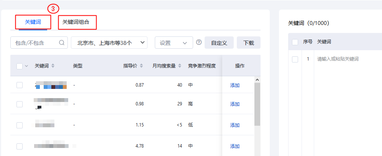Image resolution: width=382 pixels, height=156 pixels.
Task: Click the table scrollbar up arrow
Action: (257, 80)
